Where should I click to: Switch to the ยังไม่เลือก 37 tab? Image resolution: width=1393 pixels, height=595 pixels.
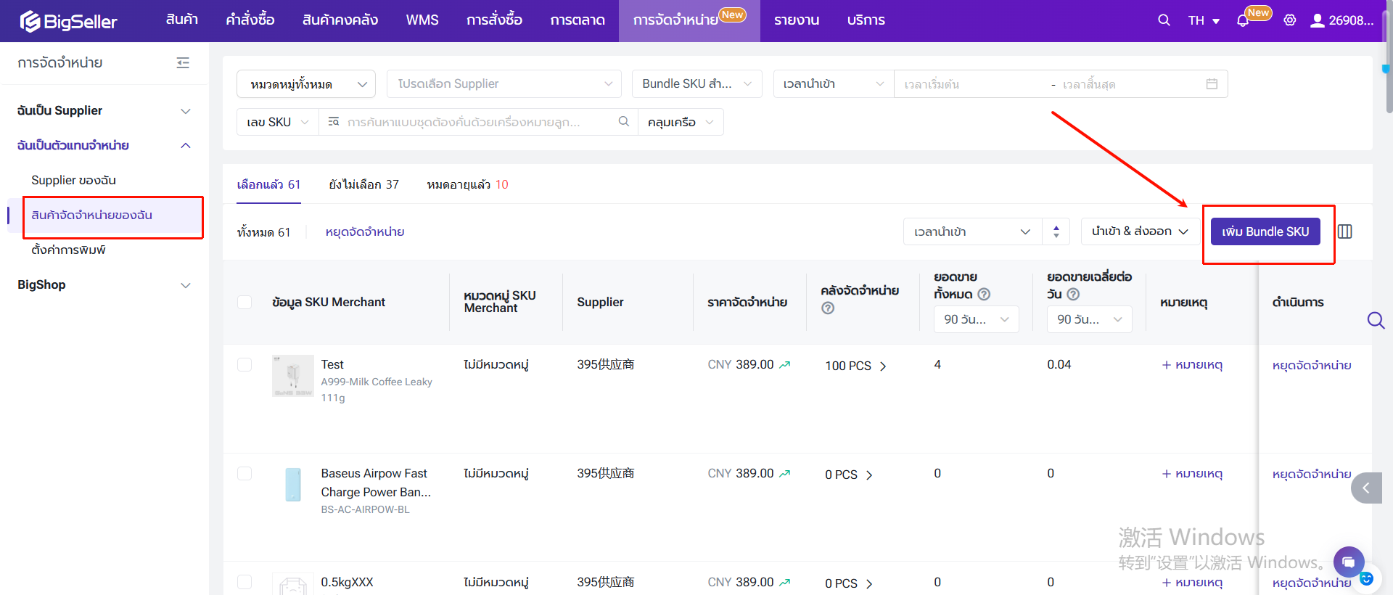click(363, 184)
